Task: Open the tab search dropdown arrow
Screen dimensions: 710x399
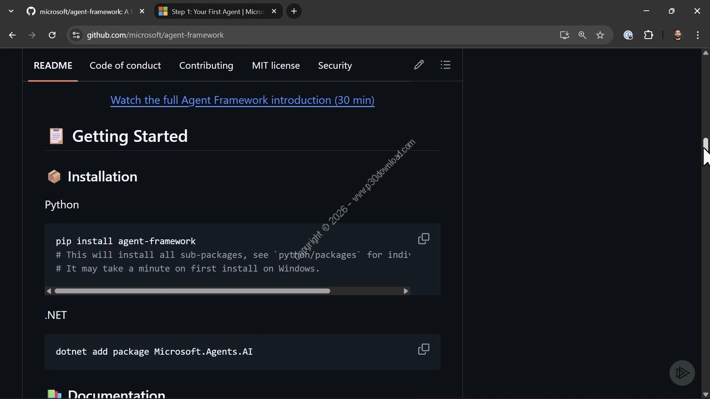Action: coord(11,11)
